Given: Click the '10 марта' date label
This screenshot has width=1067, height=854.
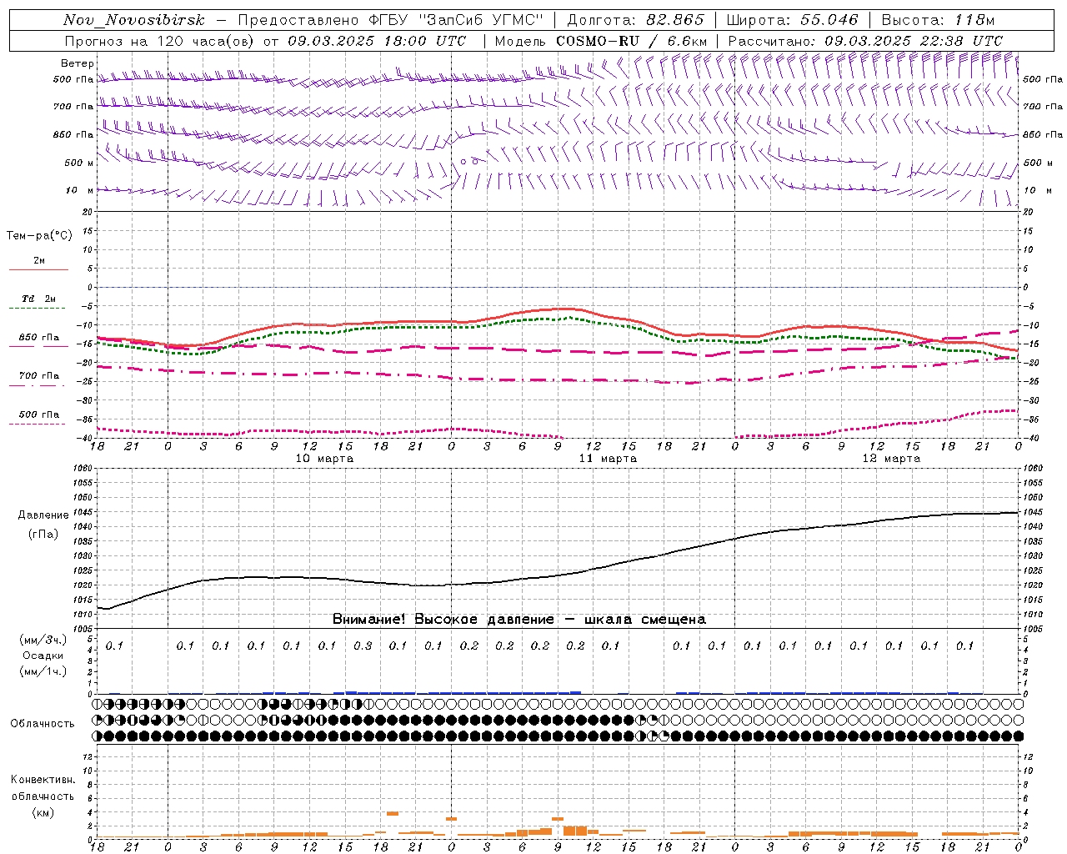Looking at the screenshot, I should [325, 459].
